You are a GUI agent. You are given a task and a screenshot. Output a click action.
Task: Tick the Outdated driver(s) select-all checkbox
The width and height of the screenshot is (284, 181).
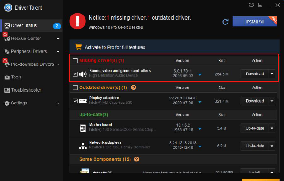pos(75,88)
